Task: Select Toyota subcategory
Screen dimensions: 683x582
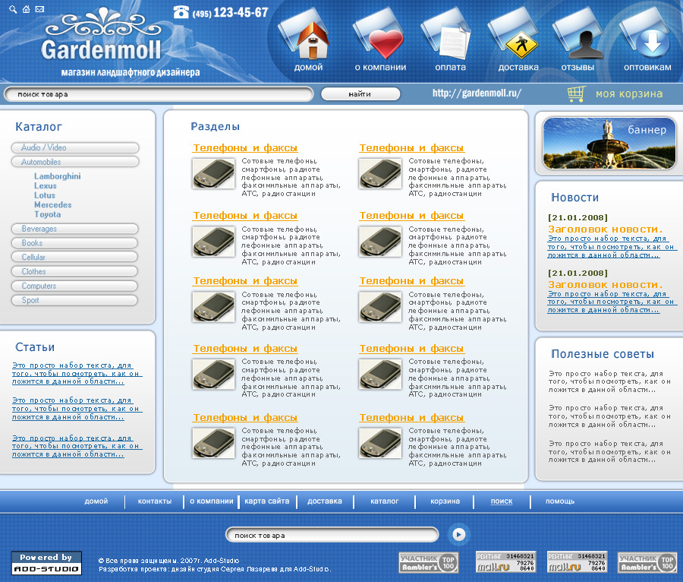Action: point(48,214)
